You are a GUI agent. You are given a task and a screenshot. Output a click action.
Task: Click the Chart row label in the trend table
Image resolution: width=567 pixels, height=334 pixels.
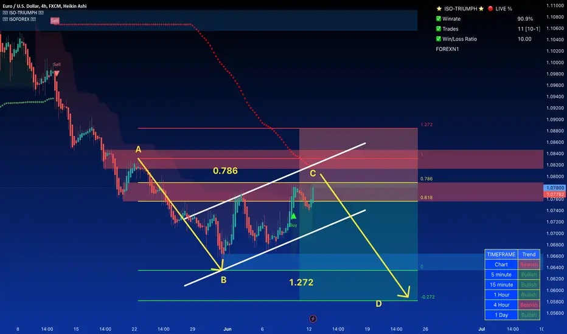[501, 264]
